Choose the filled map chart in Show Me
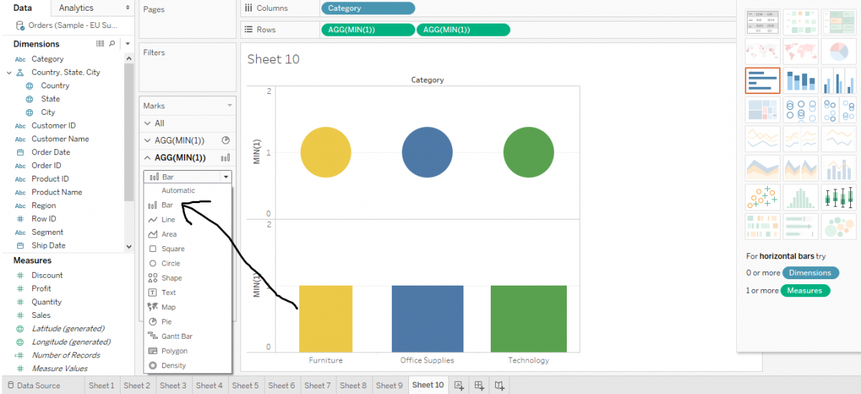The width and height of the screenshot is (861, 394). click(800, 51)
